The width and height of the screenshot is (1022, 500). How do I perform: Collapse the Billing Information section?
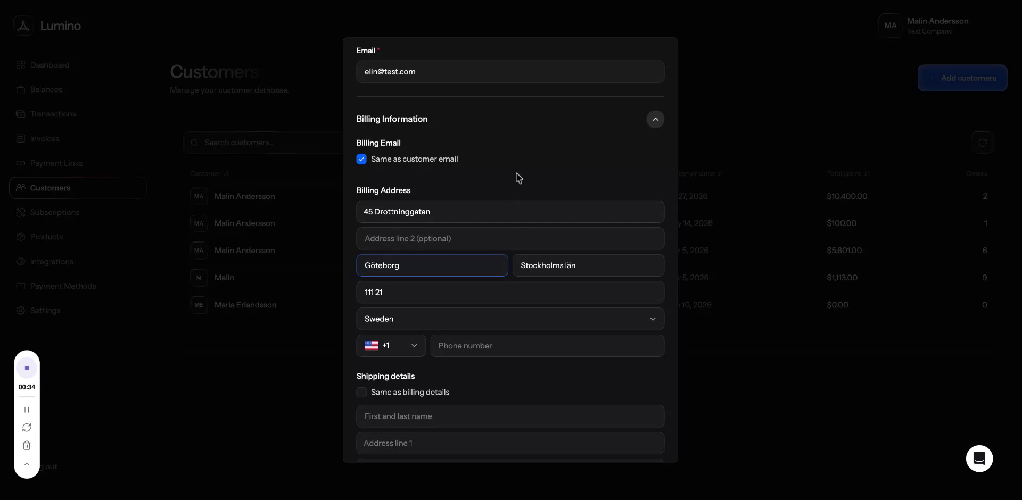point(655,119)
